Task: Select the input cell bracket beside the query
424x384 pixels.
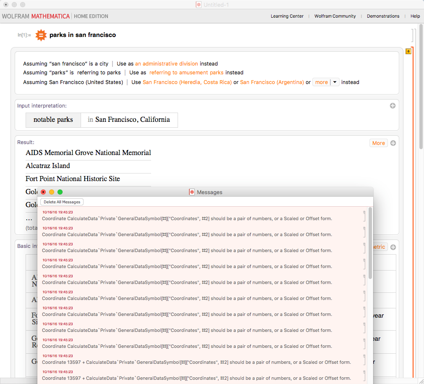Action: pyautogui.click(x=412, y=35)
